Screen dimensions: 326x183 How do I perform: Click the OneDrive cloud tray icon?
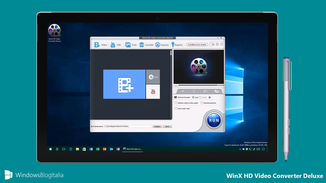(243, 149)
